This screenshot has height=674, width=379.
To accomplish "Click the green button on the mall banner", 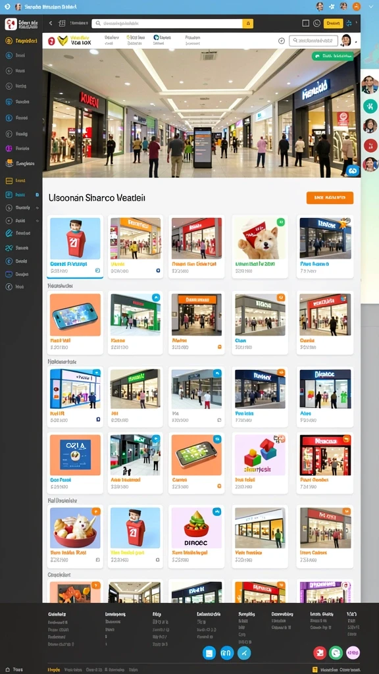I will point(332,56).
